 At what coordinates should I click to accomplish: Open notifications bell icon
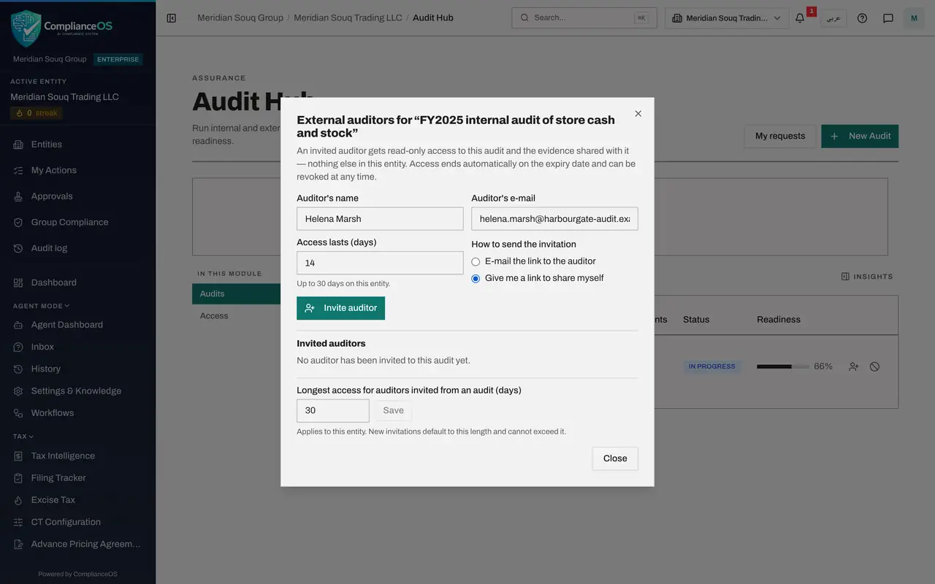[800, 18]
